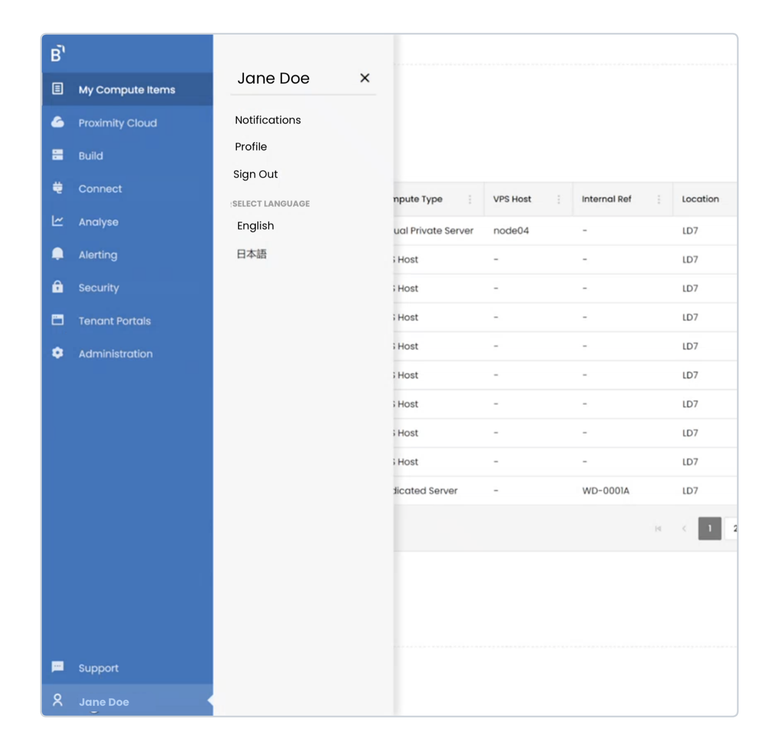Open Internal Ref column options menu
The width and height of the screenshot is (765, 751).
click(659, 199)
